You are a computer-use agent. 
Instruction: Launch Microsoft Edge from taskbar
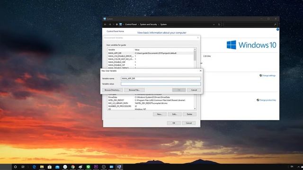34,167
